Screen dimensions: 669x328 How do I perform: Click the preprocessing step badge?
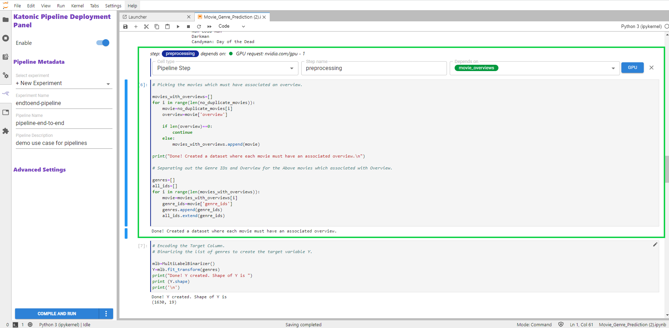[x=180, y=54]
